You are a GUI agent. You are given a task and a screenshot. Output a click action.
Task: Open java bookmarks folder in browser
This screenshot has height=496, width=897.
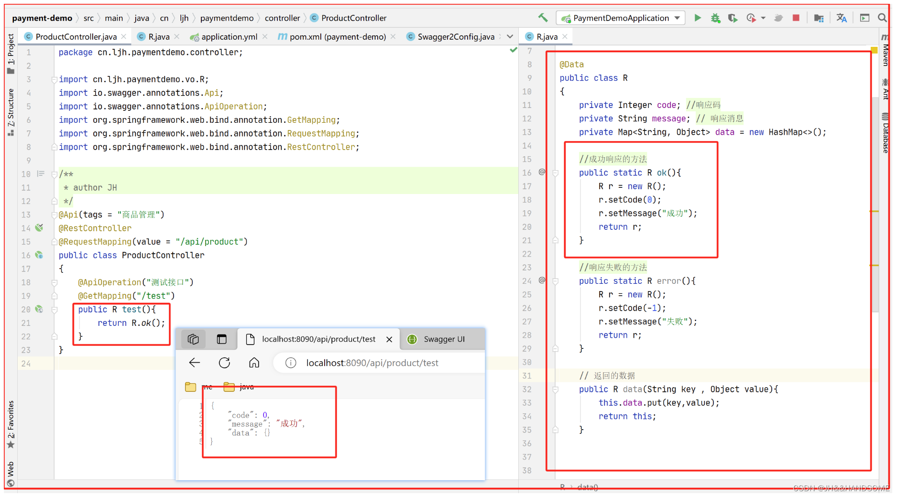coord(239,387)
